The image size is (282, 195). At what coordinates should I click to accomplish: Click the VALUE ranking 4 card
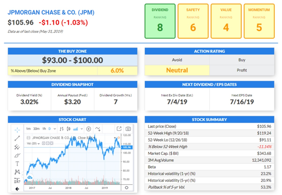coord(226,21)
